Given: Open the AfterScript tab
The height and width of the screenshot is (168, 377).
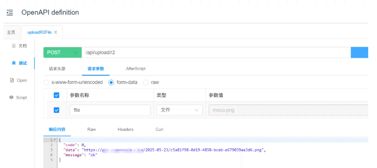Looking at the screenshot, I should 135,69.
